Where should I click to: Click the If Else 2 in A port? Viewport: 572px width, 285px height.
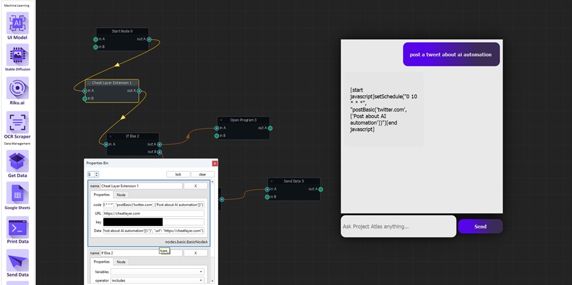[x=106, y=145]
